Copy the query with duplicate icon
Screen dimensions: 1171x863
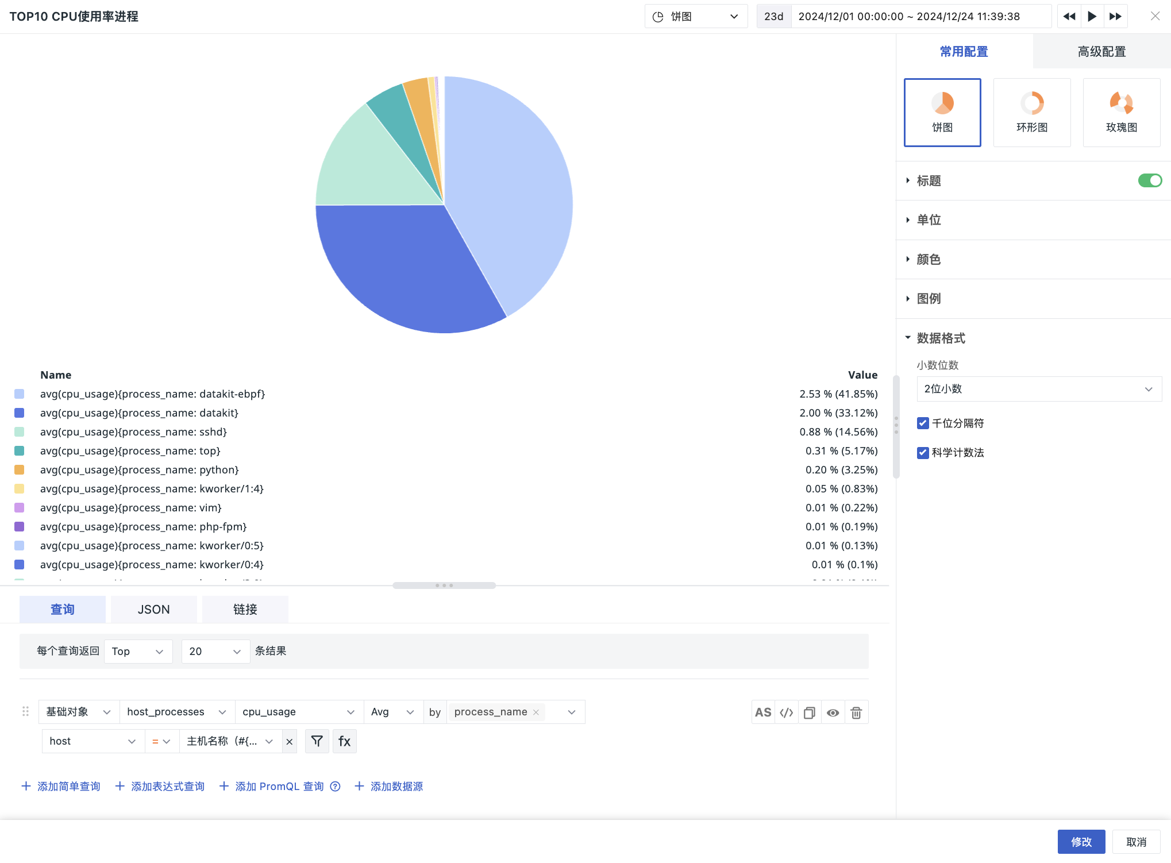point(810,712)
